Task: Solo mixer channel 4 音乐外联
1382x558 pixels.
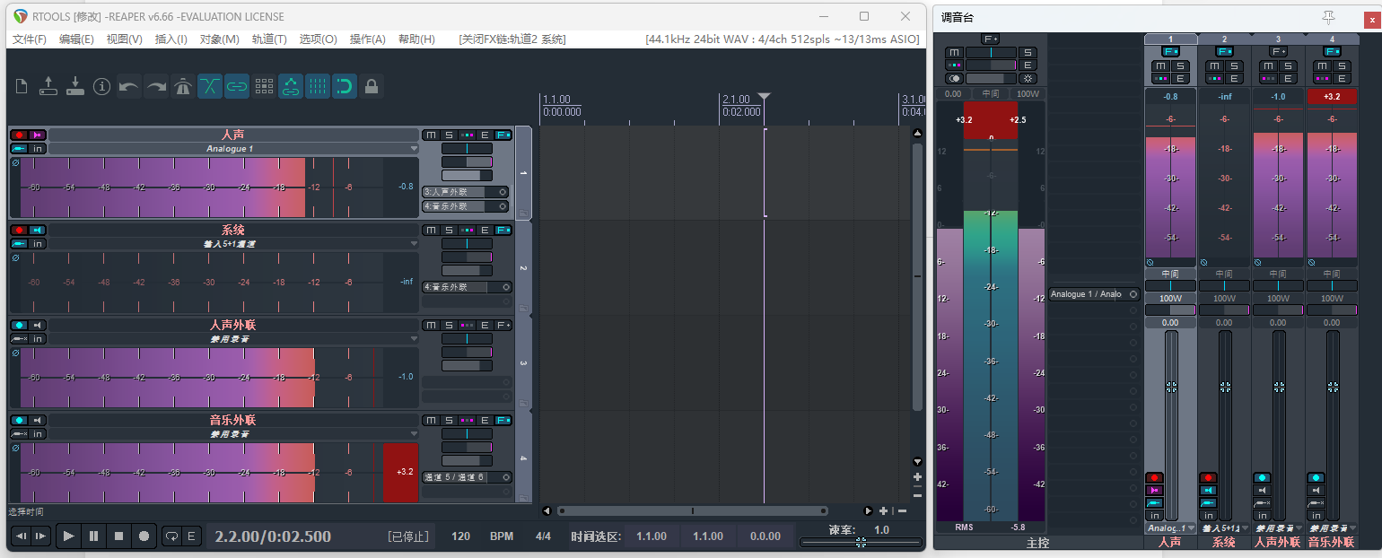Action: 1342,65
